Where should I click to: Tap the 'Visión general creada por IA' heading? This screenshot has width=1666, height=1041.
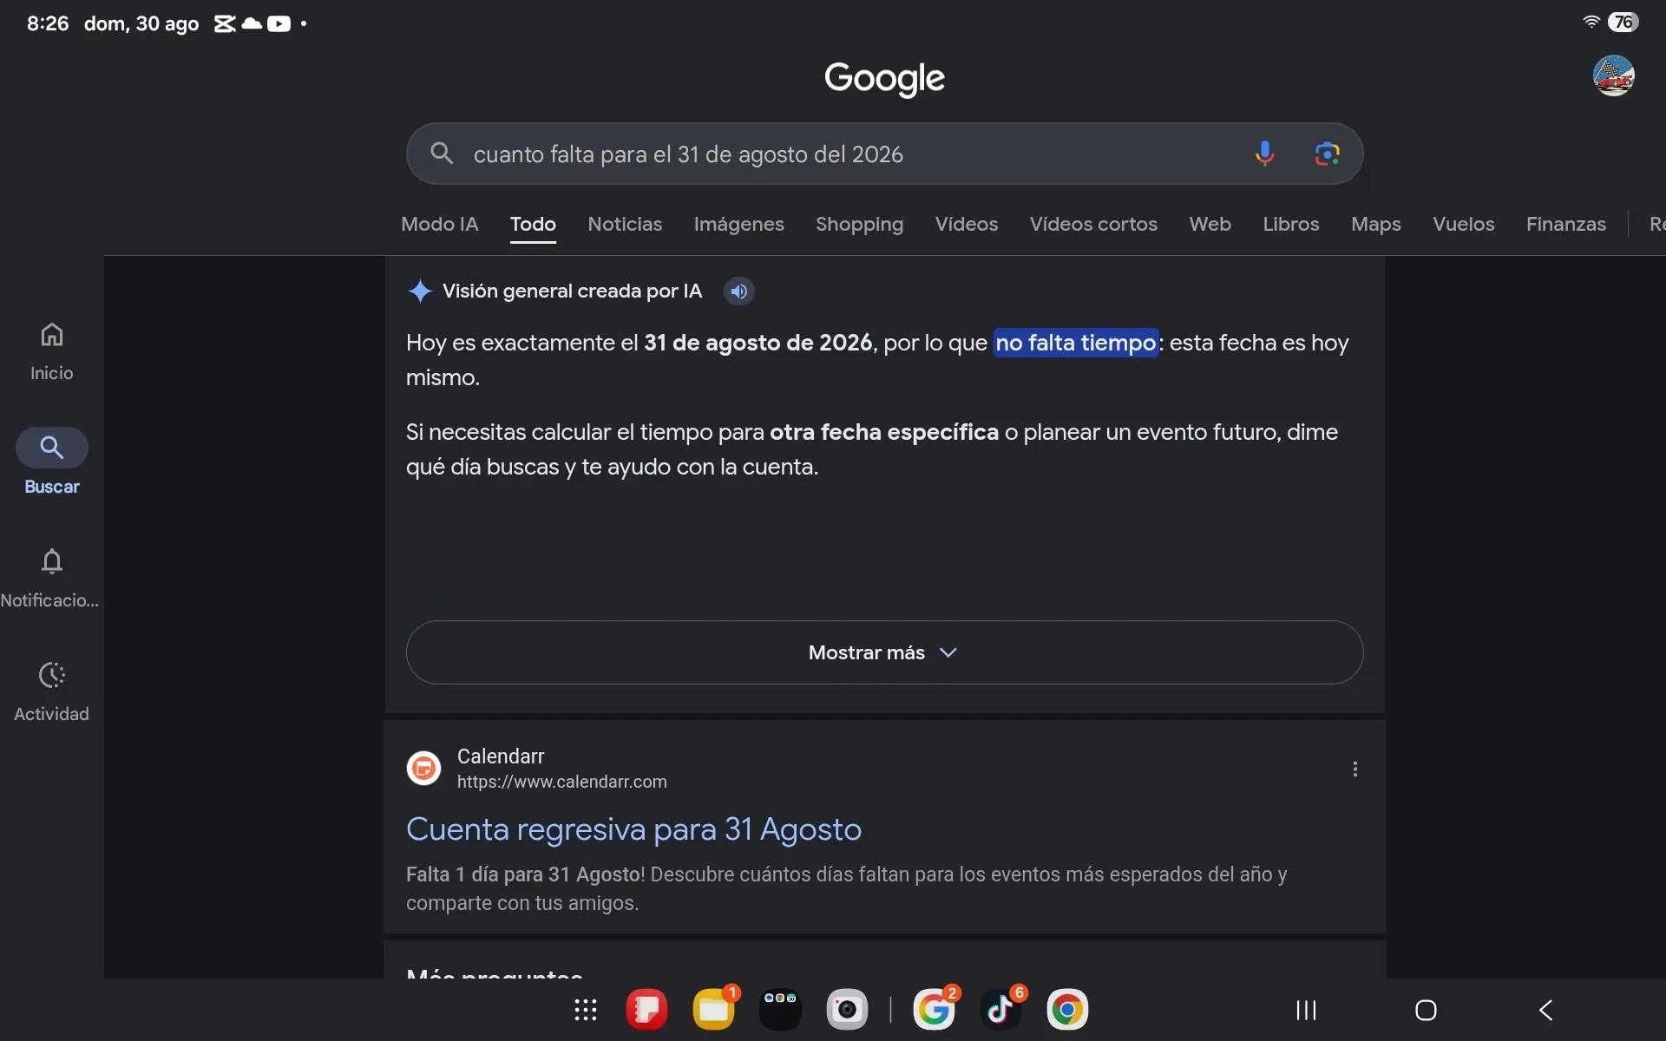572,291
